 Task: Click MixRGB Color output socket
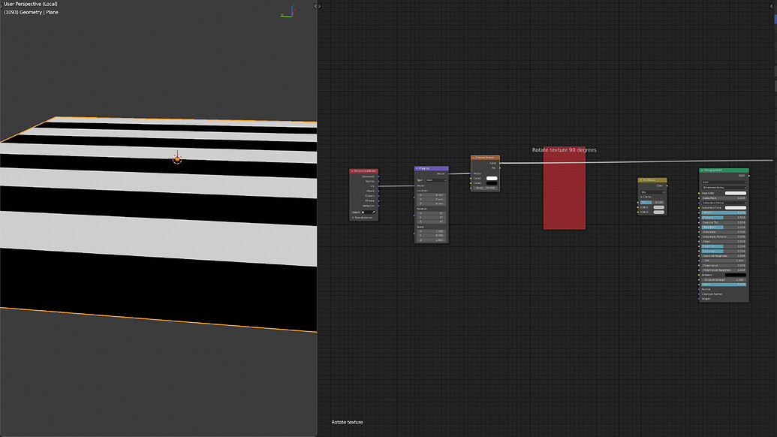click(667, 185)
